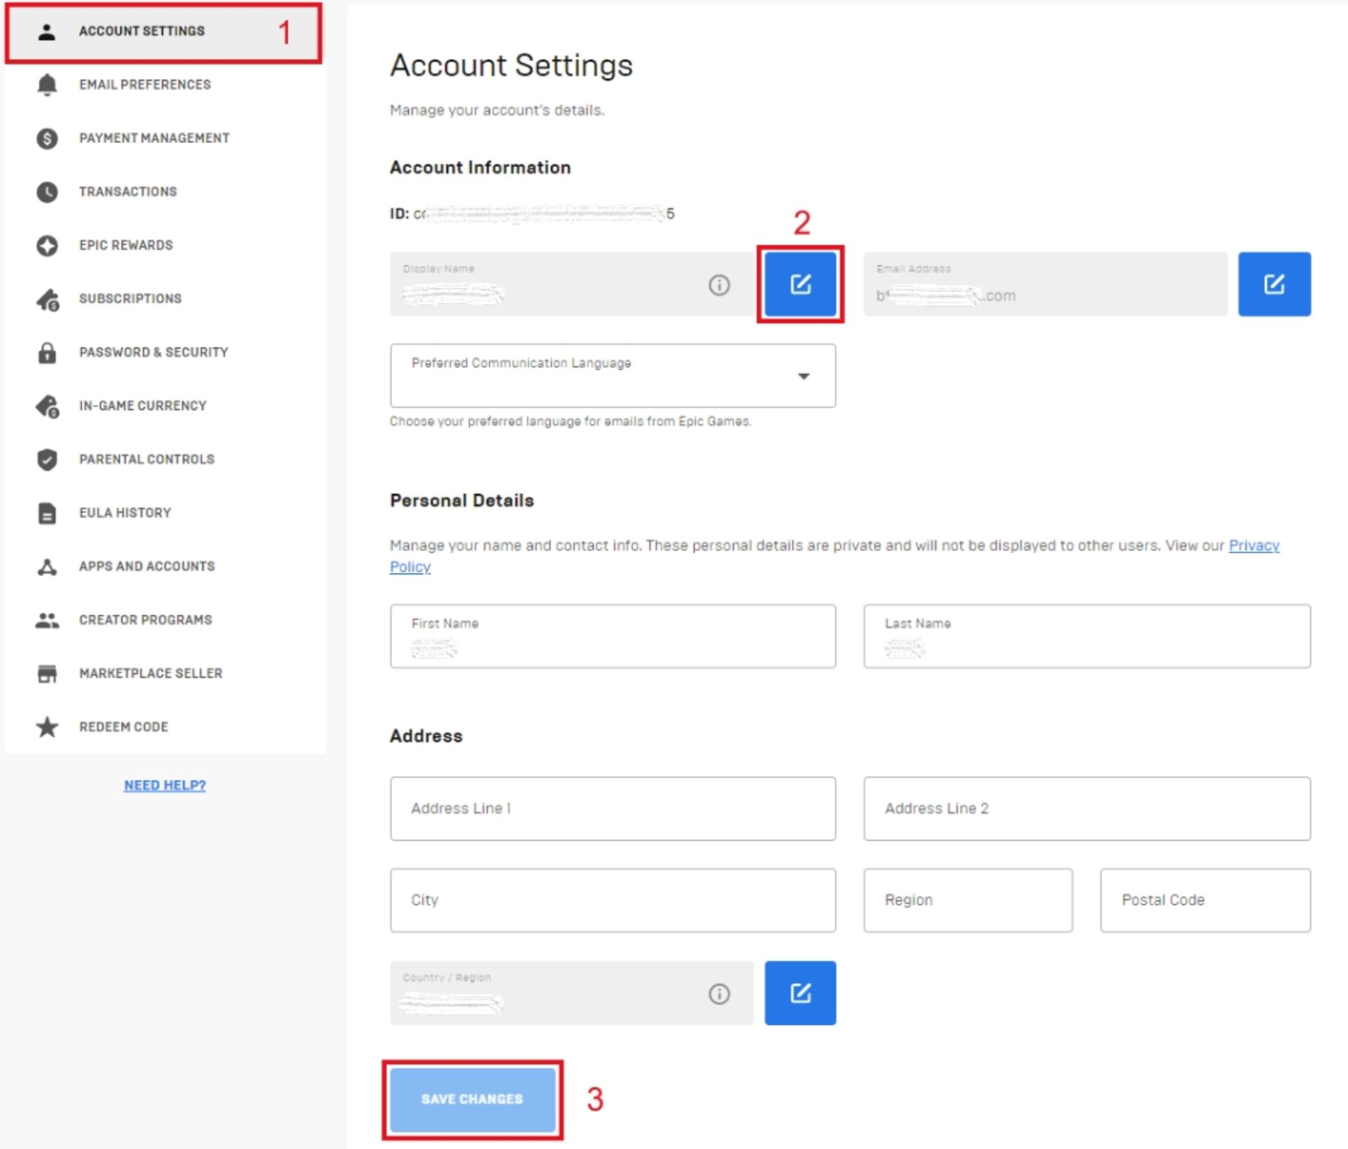1348x1149 pixels.
Task: Click the Country / Region info icon
Action: [719, 993]
